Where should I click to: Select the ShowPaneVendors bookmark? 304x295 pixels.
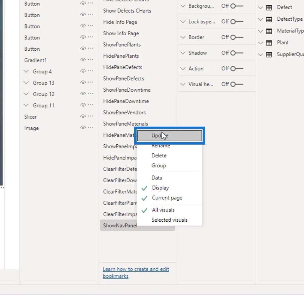[124, 112]
